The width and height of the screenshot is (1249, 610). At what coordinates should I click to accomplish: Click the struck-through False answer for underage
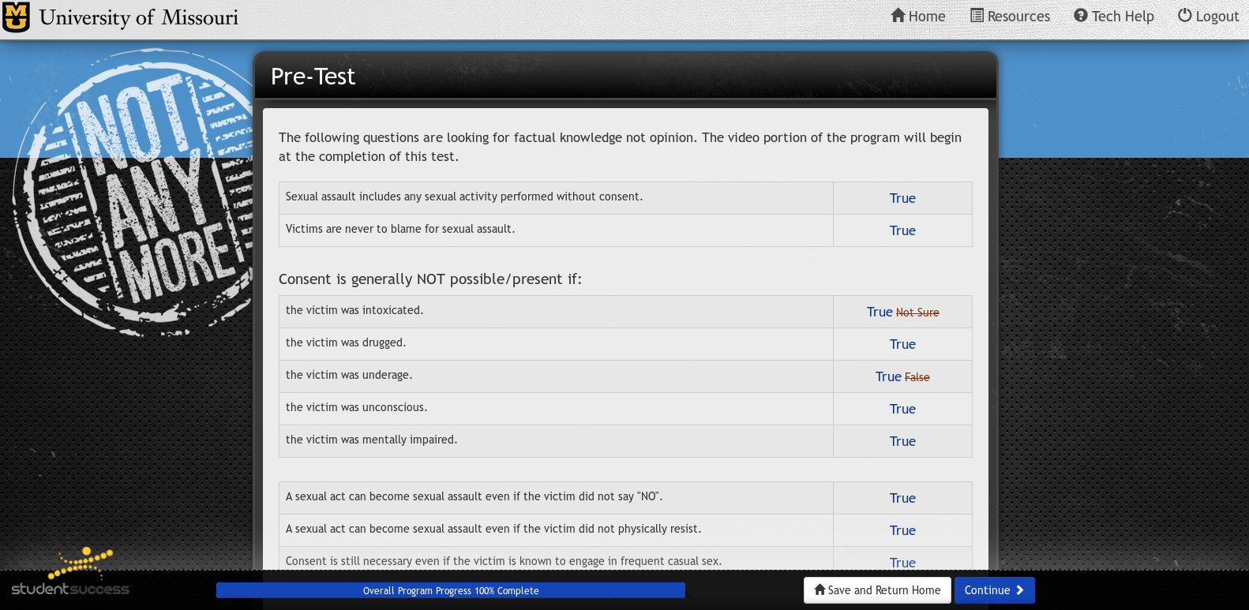point(917,378)
